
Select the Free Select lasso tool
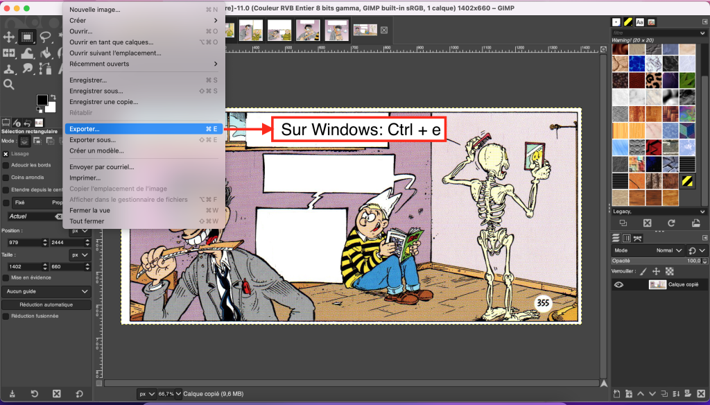tap(46, 37)
